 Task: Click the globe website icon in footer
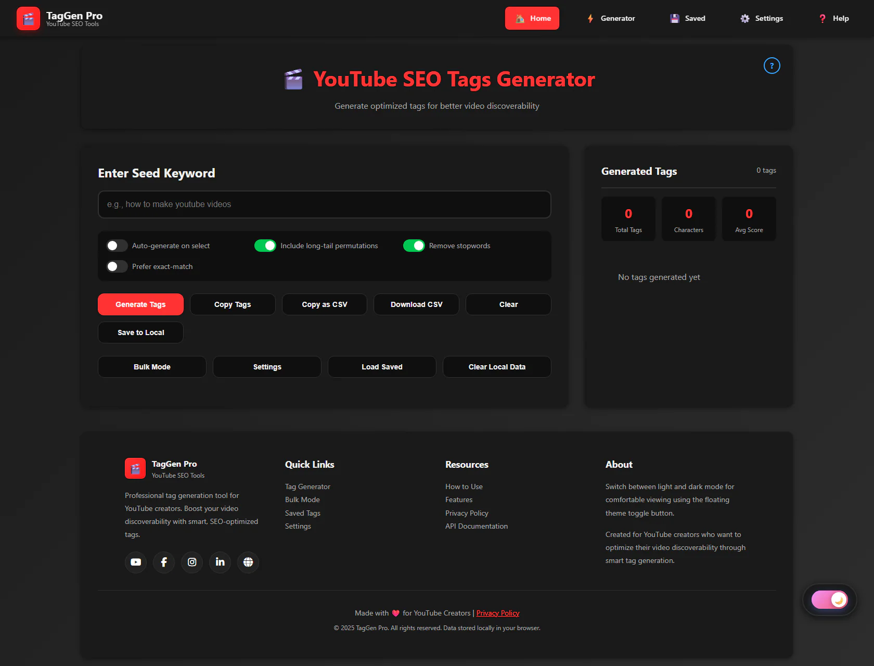click(248, 562)
